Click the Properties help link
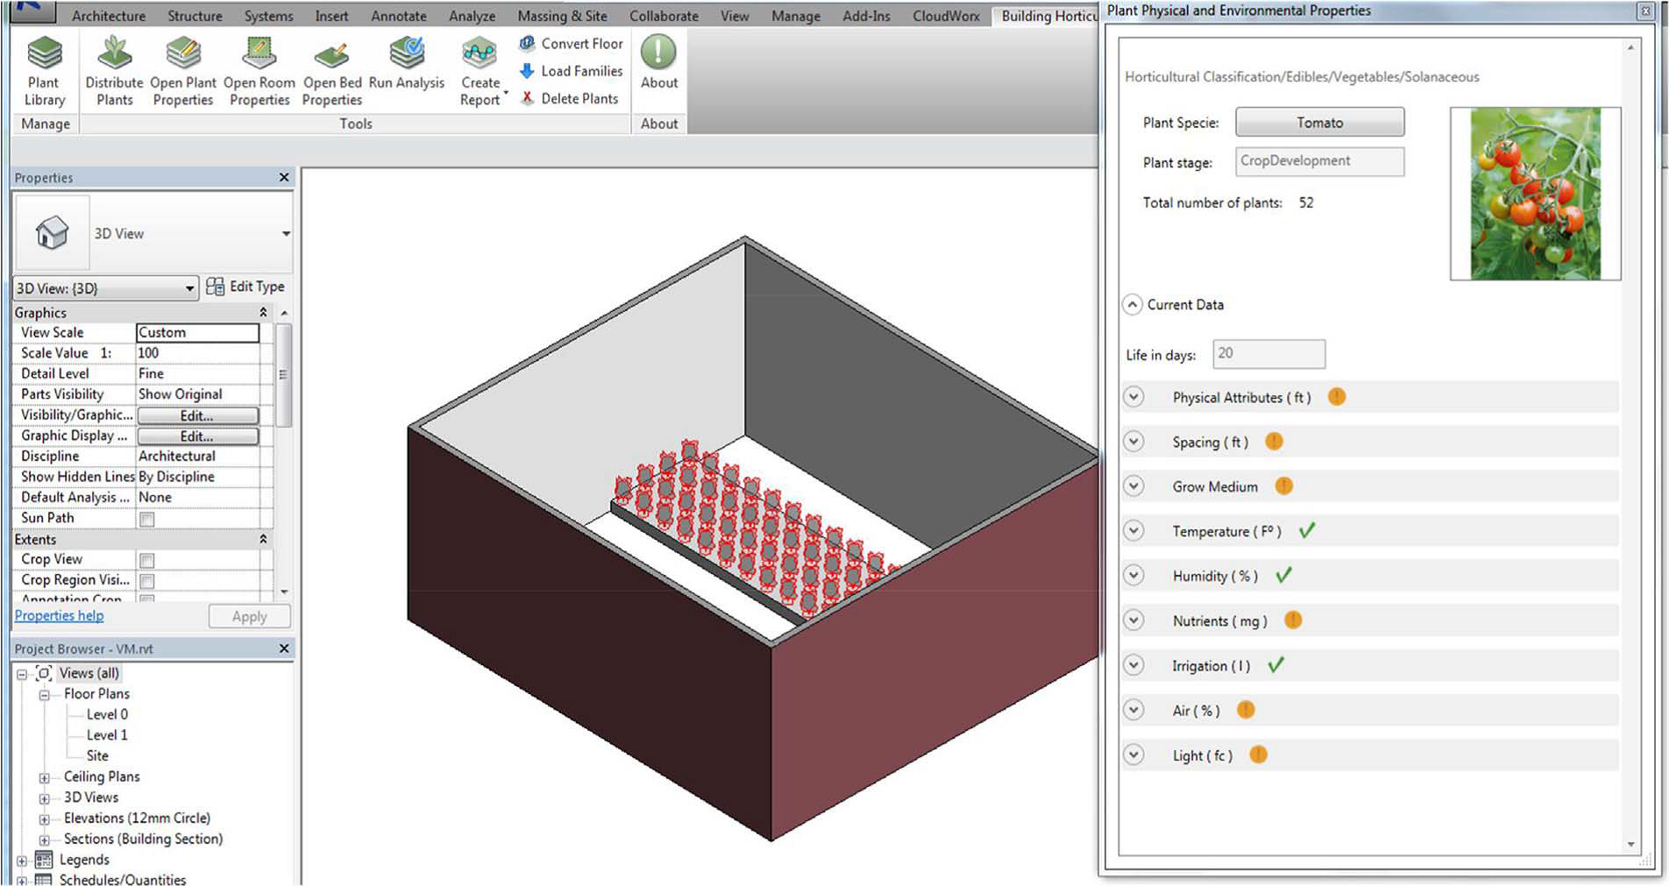 click(x=58, y=615)
